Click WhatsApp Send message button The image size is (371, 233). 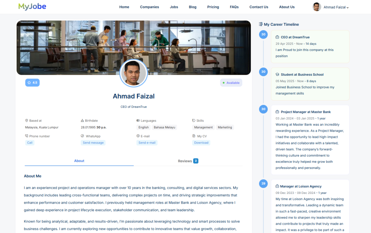pyautogui.click(x=93, y=143)
